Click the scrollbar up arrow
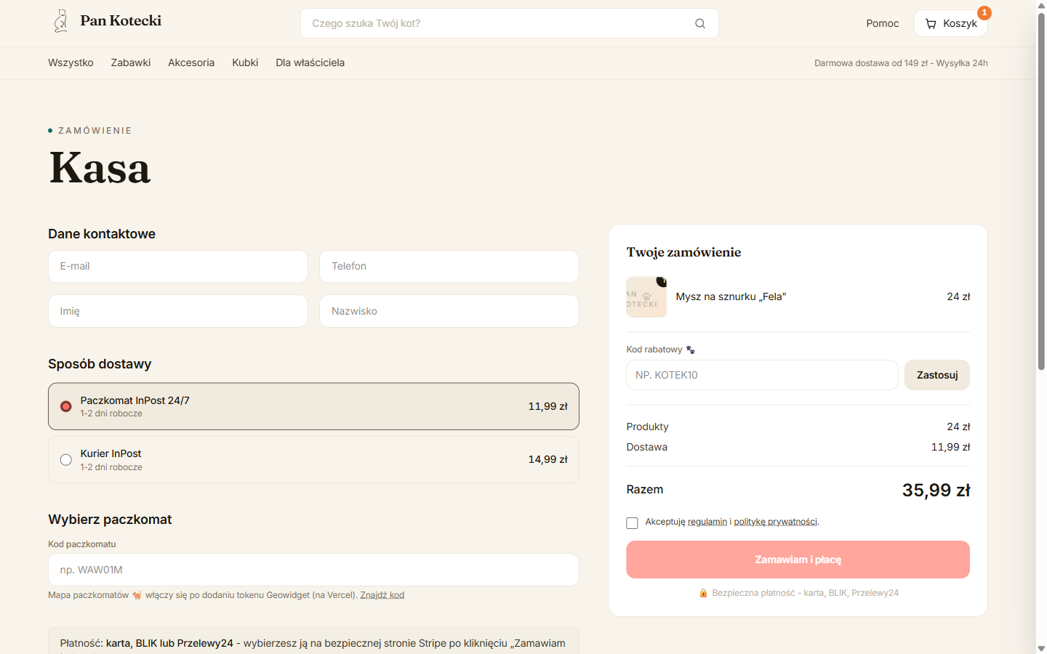The width and height of the screenshot is (1047, 654). 1041,5
